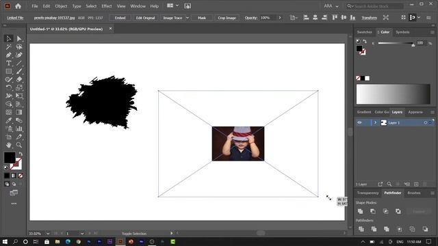Click Minus Front in Pathfinder panel
Screen dimensions: 438x246
pyautogui.click(x=372, y=211)
